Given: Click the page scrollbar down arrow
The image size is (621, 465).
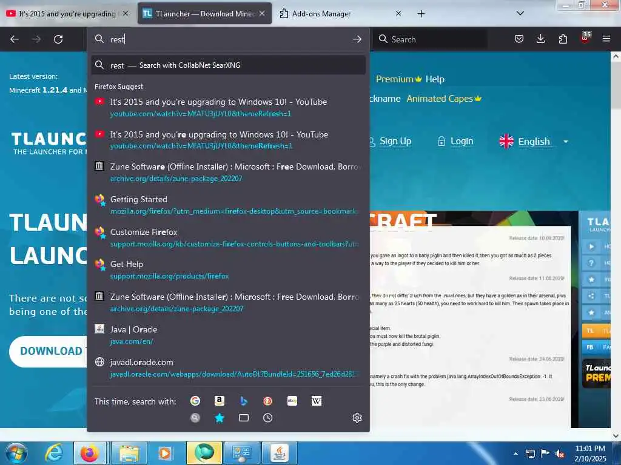Looking at the screenshot, I should point(616,435).
